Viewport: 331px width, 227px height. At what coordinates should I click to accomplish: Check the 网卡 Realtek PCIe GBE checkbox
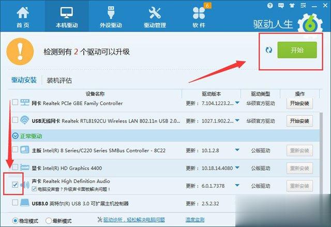tap(15, 102)
